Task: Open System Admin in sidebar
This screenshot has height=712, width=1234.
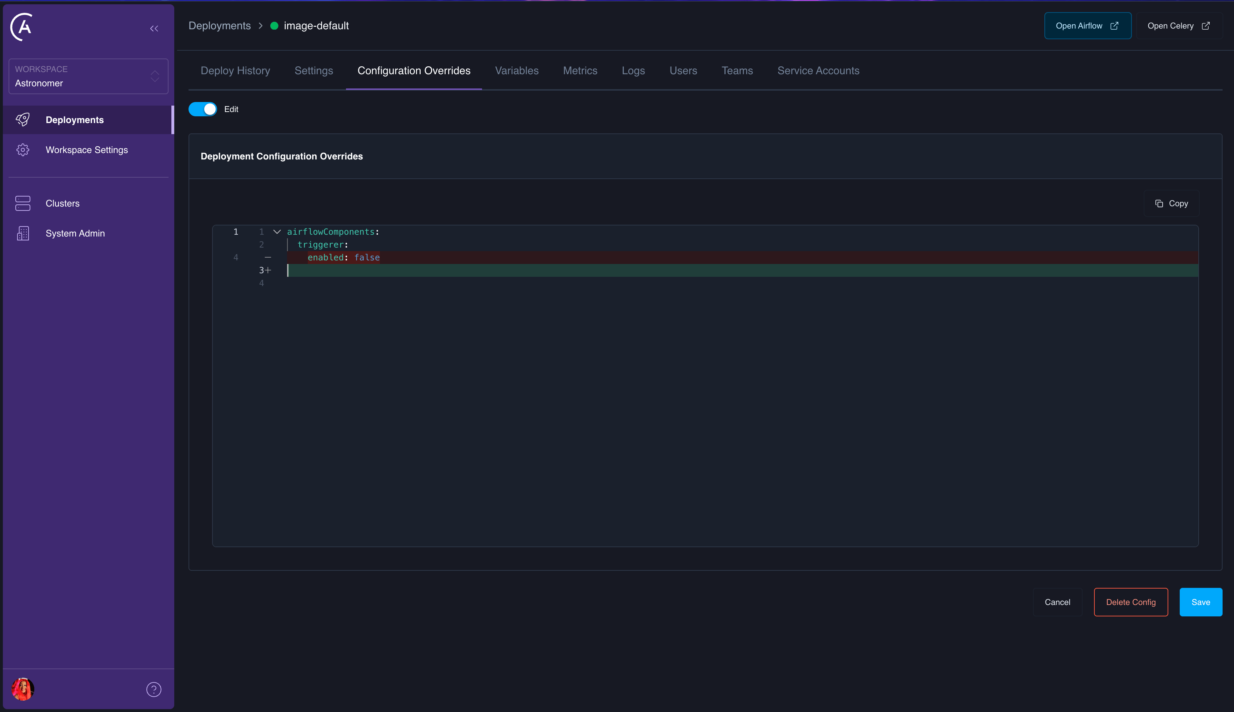Action: [89, 233]
